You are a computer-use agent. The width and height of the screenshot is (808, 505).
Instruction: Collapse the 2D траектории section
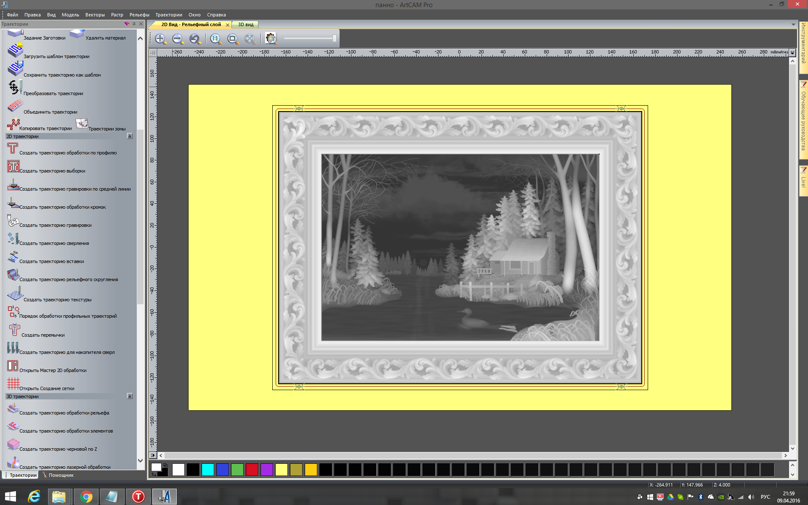pos(130,136)
